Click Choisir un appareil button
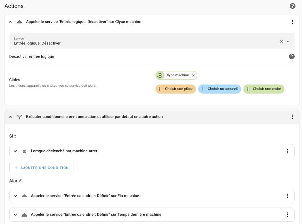Image resolution: width=302 pixels, height=224 pixels. tap(219, 89)
